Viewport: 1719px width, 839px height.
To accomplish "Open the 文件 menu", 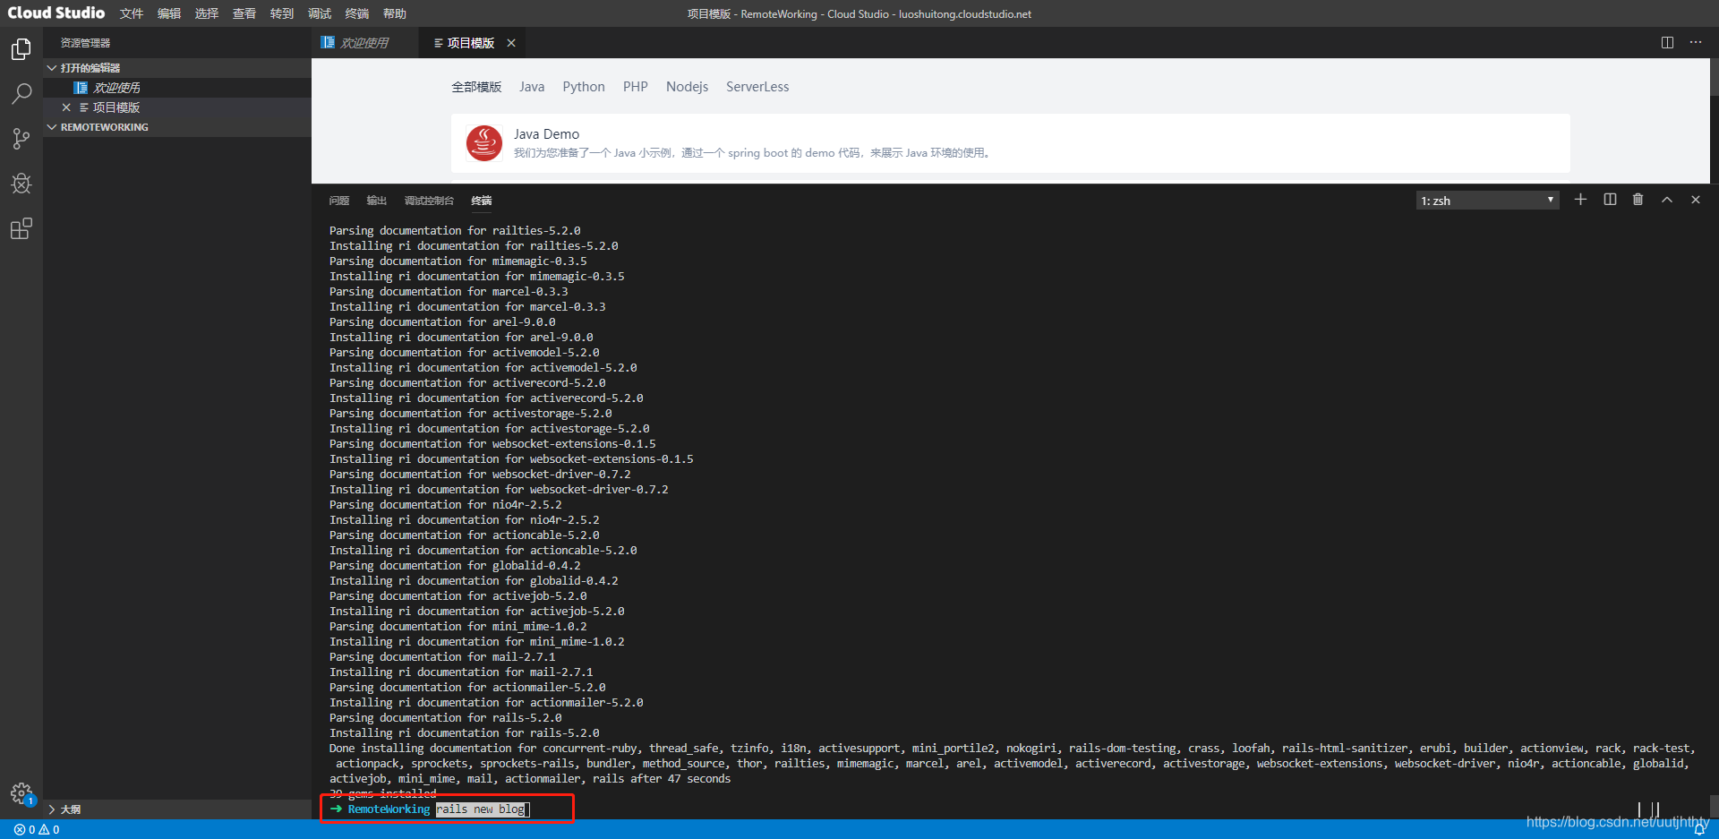I will point(132,13).
